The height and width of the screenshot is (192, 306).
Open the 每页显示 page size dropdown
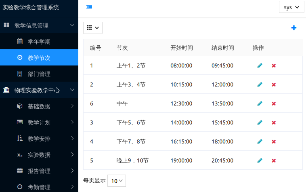pyautogui.click(x=117, y=181)
